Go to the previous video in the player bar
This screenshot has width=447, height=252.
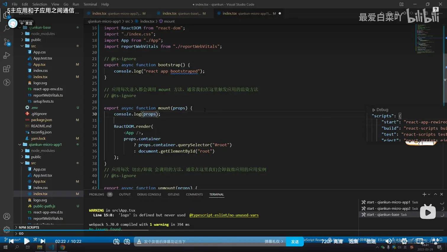pos(11,241)
